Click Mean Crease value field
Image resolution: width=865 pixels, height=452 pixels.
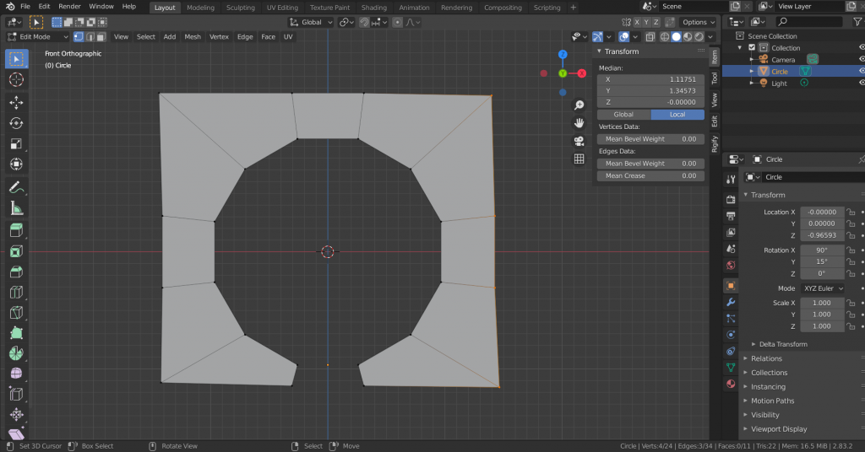651,175
